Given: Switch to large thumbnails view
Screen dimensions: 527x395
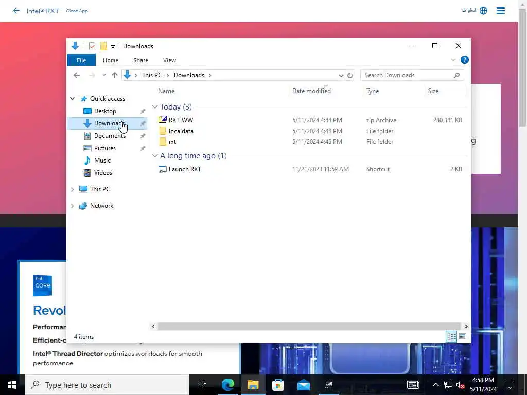Looking at the screenshot, I should 463,336.
